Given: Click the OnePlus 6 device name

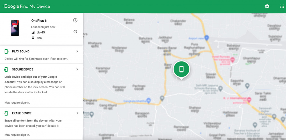Looking at the screenshot, I should (39, 21).
